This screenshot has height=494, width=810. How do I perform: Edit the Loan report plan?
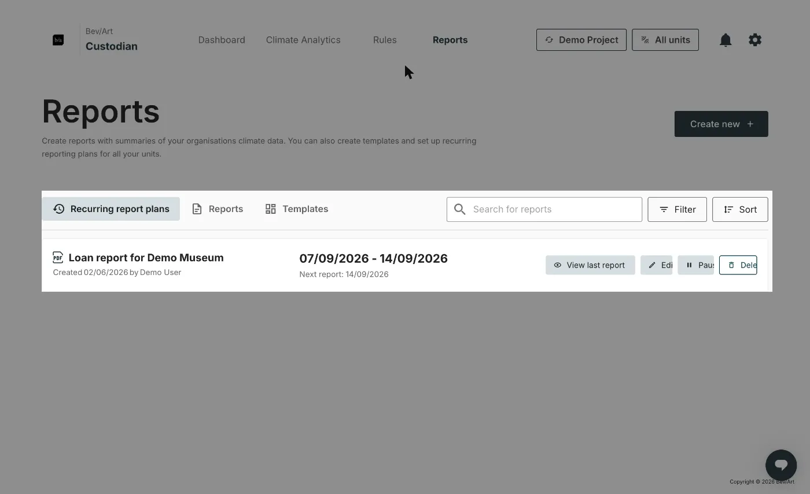656,265
